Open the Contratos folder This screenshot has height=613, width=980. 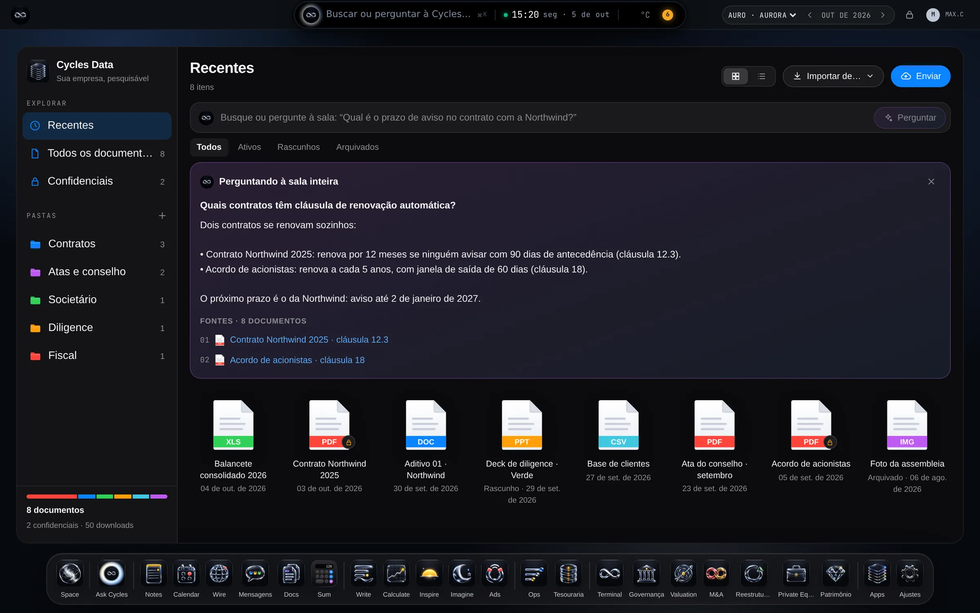(x=97, y=244)
